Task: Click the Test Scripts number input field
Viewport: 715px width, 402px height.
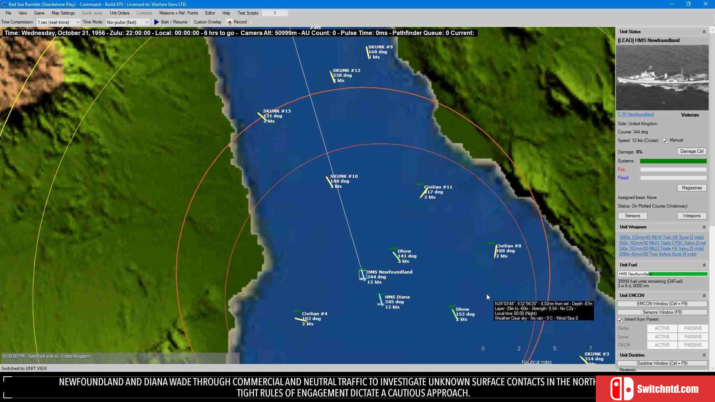Action: pyautogui.click(x=275, y=13)
